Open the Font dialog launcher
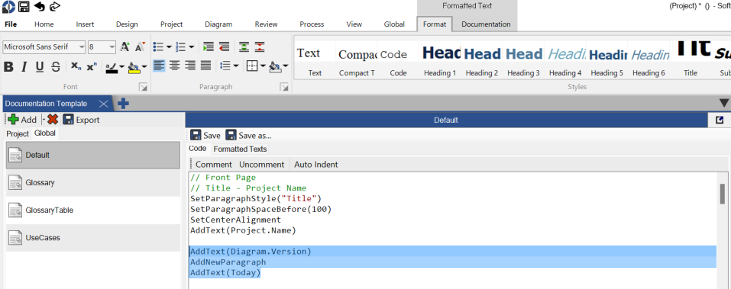The image size is (731, 289). tap(143, 87)
